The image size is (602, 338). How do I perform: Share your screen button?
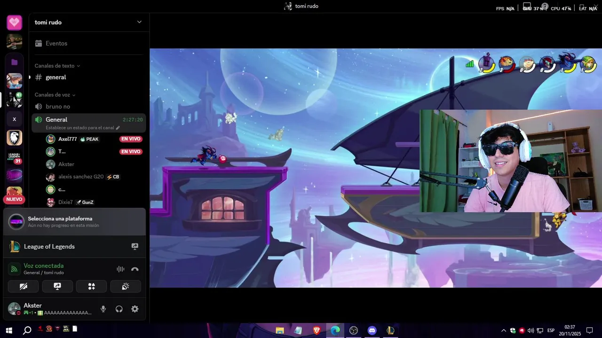click(x=57, y=286)
